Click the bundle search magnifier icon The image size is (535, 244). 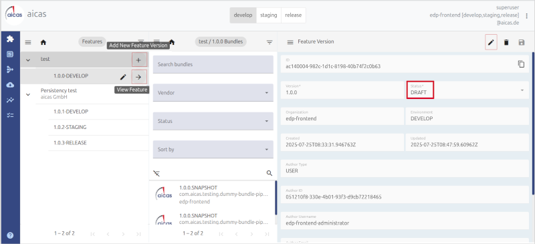(270, 173)
